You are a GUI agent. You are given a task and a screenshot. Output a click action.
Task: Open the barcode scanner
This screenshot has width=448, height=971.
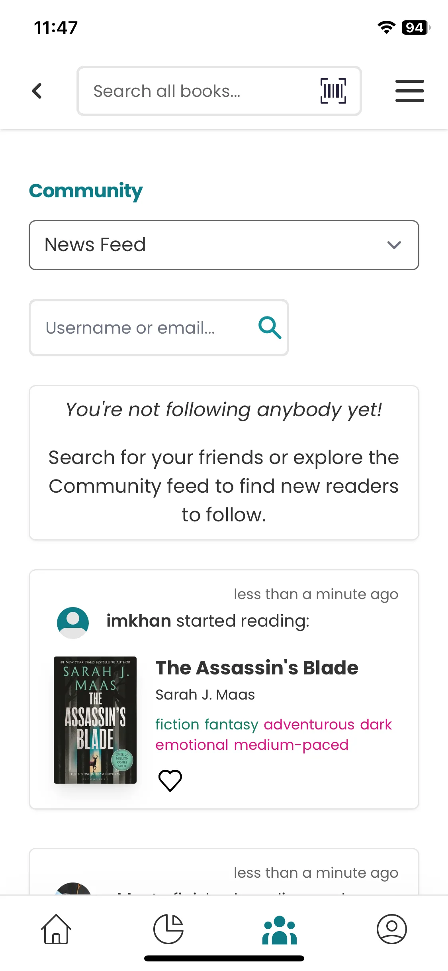pyautogui.click(x=333, y=91)
